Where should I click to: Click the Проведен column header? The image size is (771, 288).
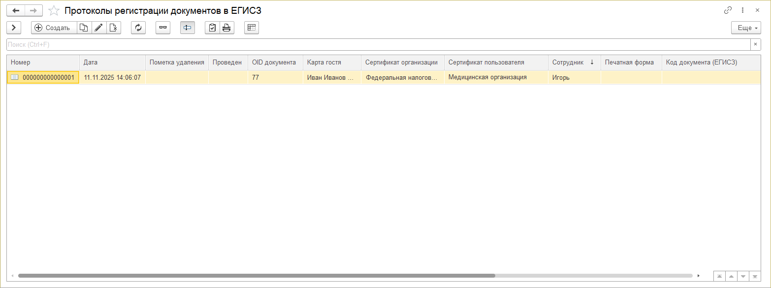tap(228, 63)
